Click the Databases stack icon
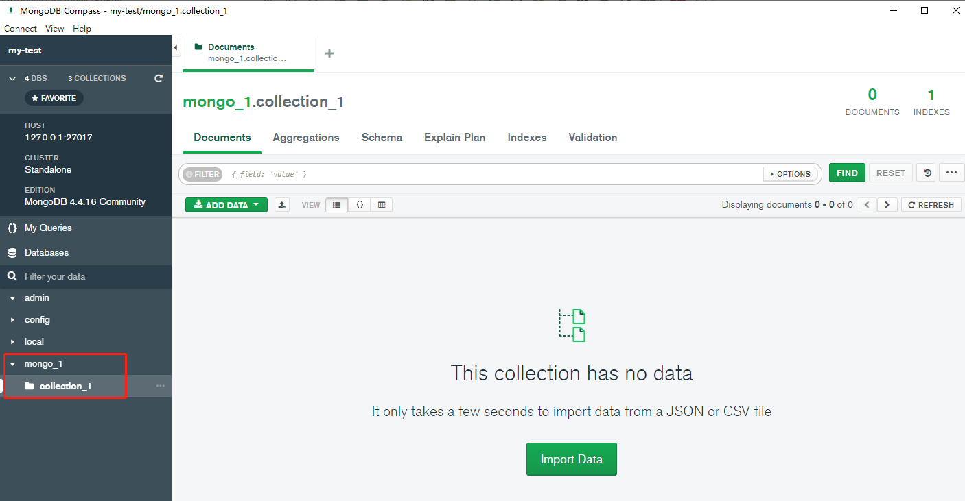The width and height of the screenshot is (965, 501). [x=12, y=252]
